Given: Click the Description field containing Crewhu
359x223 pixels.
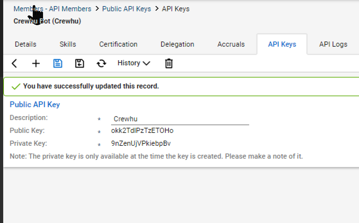Looking at the screenshot, I should pos(180,119).
